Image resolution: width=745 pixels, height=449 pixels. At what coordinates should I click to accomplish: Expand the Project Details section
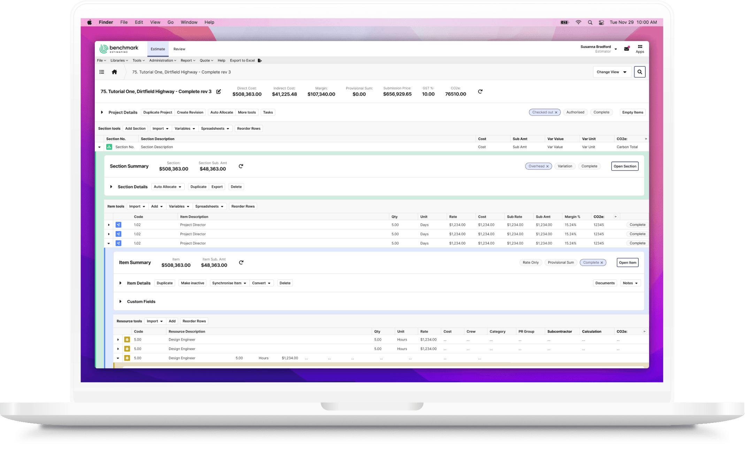point(102,112)
